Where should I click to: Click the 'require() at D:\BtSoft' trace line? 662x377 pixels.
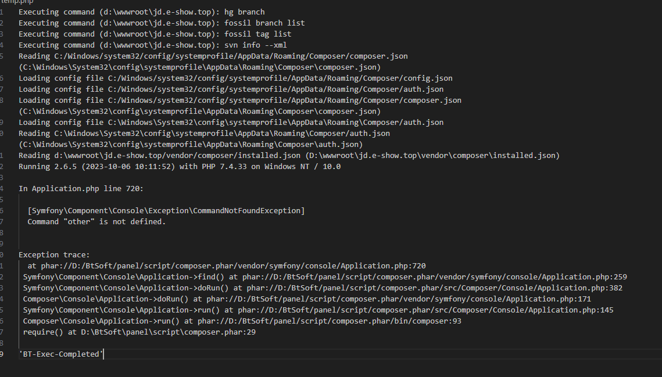click(139, 332)
